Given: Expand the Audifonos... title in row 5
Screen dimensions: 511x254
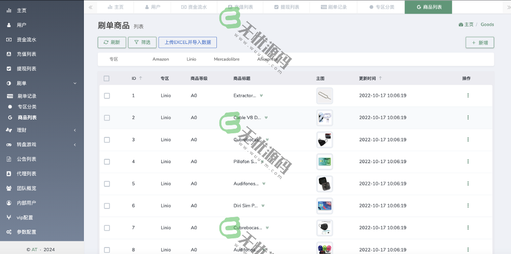Looking at the screenshot, I should (264, 184).
